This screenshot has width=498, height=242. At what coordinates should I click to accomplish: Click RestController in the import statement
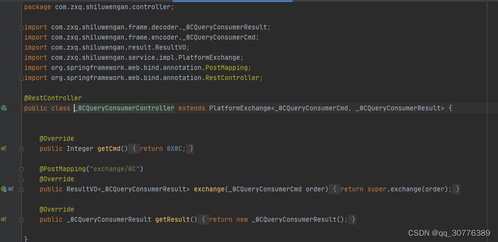click(x=232, y=78)
